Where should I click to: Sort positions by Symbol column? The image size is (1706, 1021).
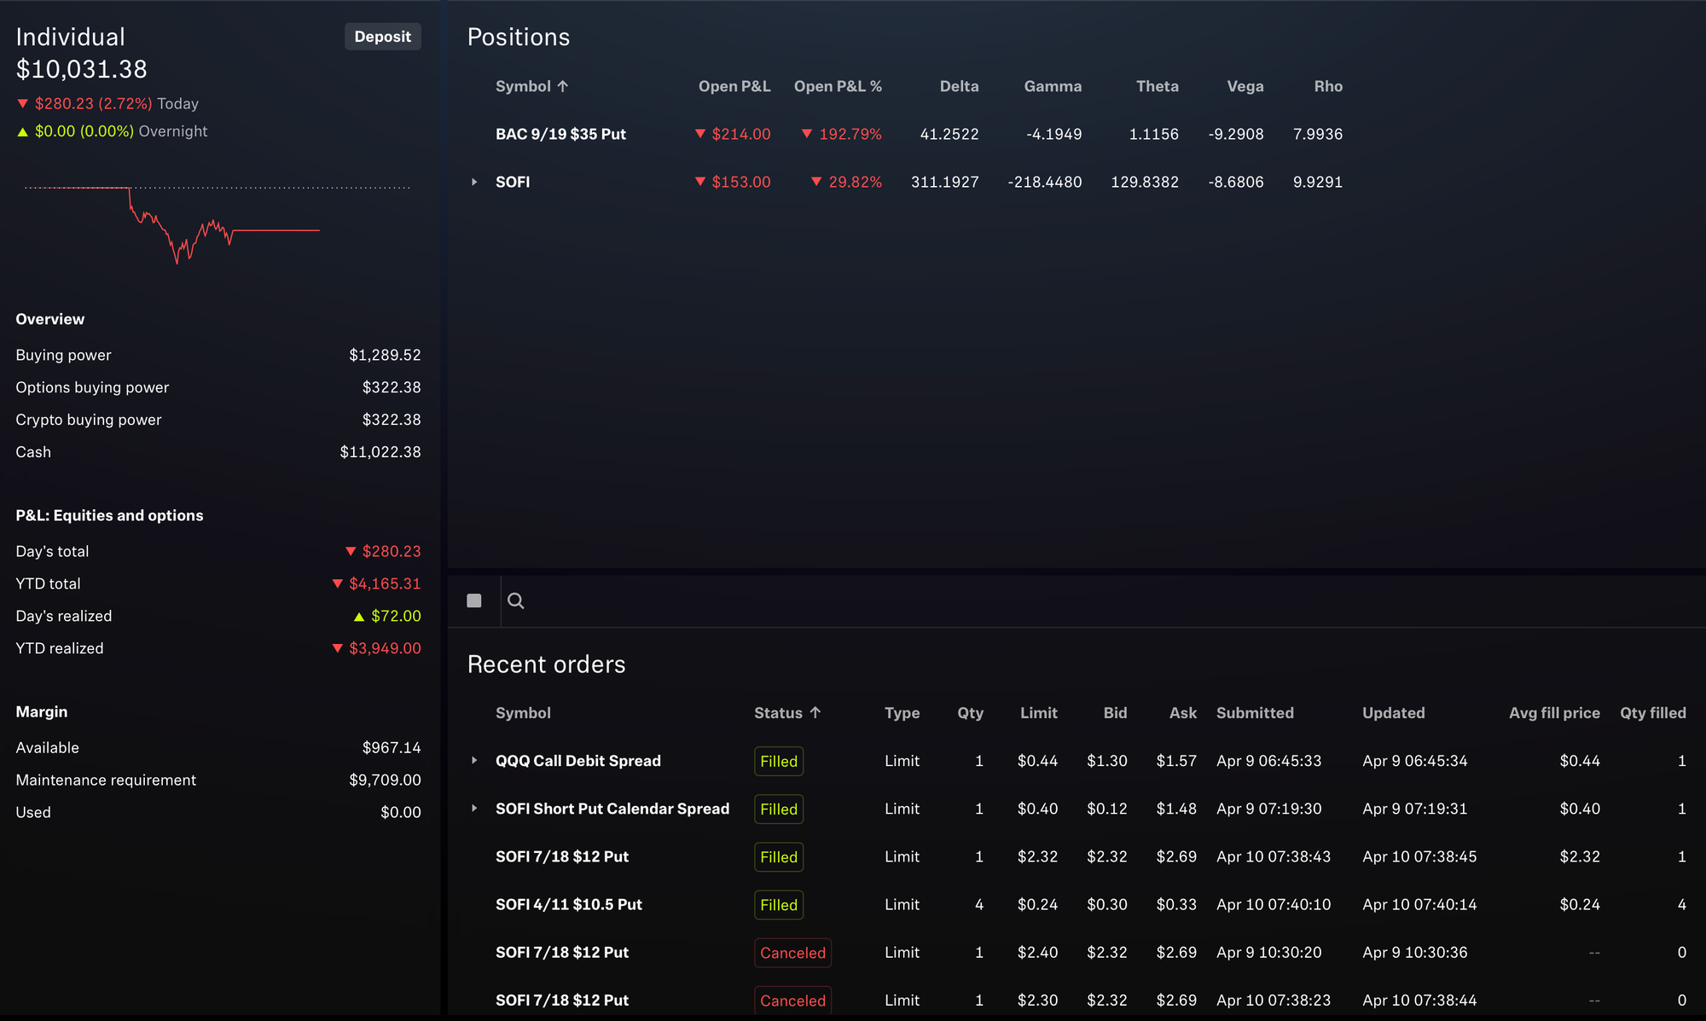point(531,86)
